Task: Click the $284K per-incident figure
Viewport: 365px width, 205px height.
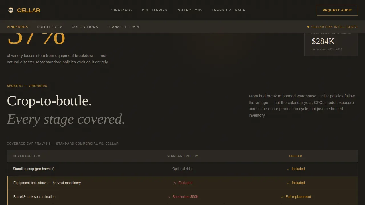Action: (x=323, y=41)
